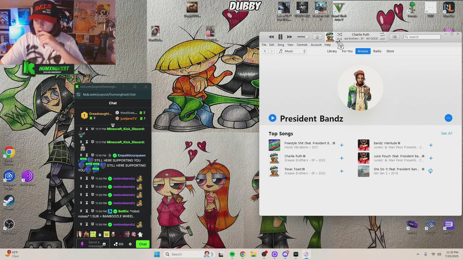The height and width of the screenshot is (260, 463).
Task: Add Texas Toast to library with plus
Action: click(x=341, y=171)
